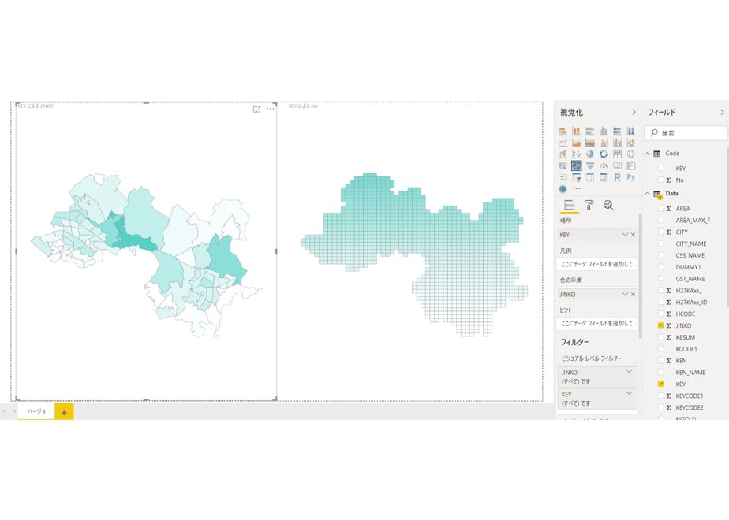Switch to the Format paint roller tab
The width and height of the screenshot is (729, 520).
pyautogui.click(x=589, y=205)
